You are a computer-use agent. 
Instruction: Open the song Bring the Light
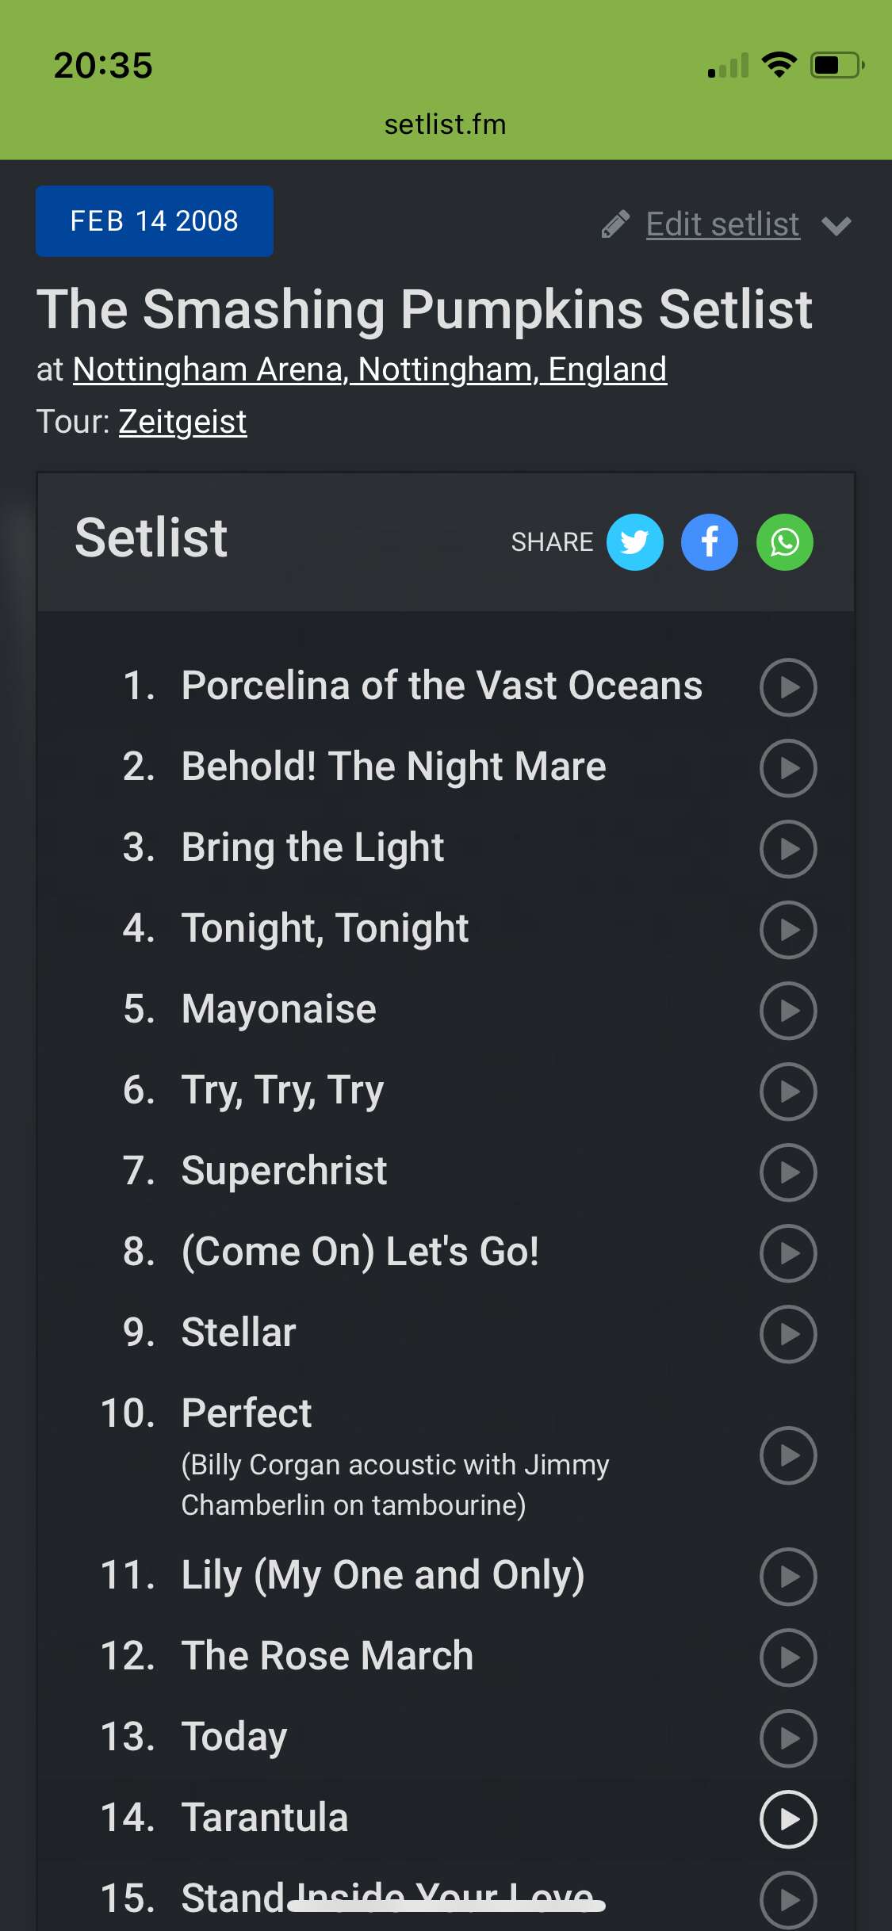312,847
